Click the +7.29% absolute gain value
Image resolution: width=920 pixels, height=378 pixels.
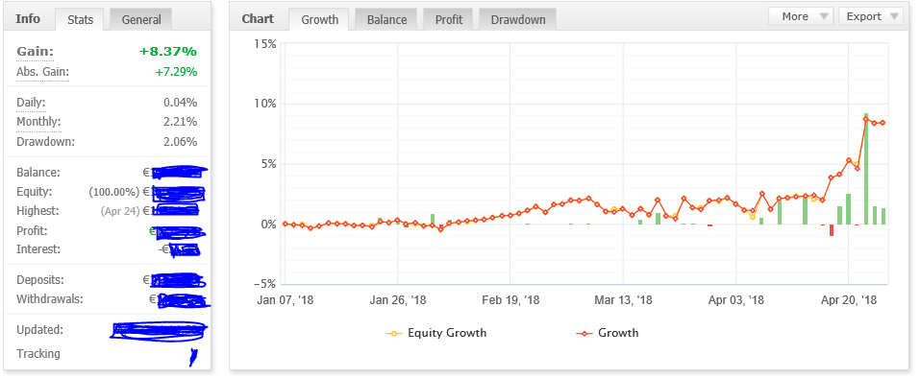176,72
